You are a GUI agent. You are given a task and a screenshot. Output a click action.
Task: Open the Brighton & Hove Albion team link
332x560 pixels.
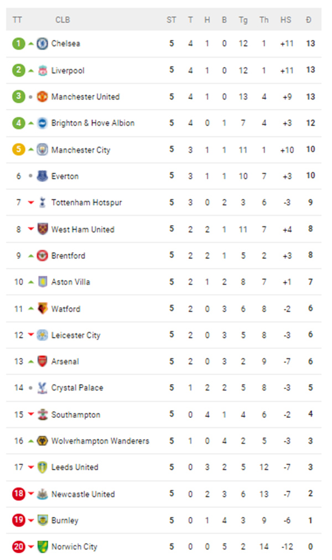click(93, 123)
